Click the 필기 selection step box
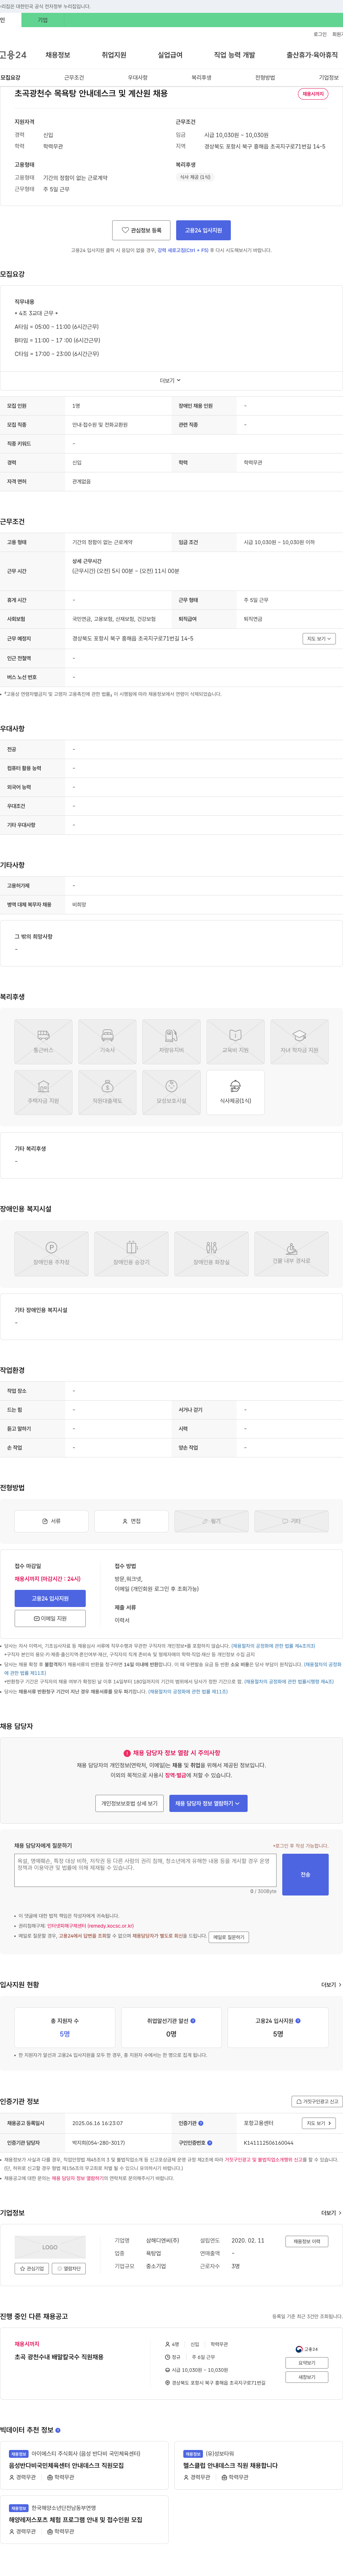The height and width of the screenshot is (2576, 343). coord(211,1521)
